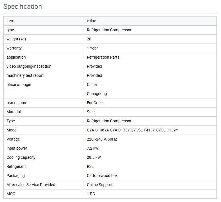Click the '1 PC' MOQ value

click(91, 194)
